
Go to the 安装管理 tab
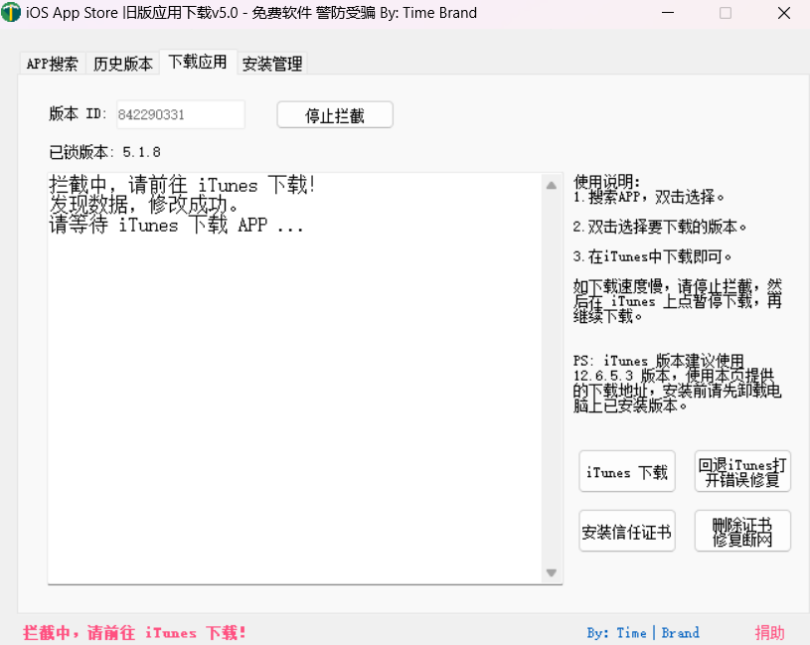pyautogui.click(x=272, y=64)
